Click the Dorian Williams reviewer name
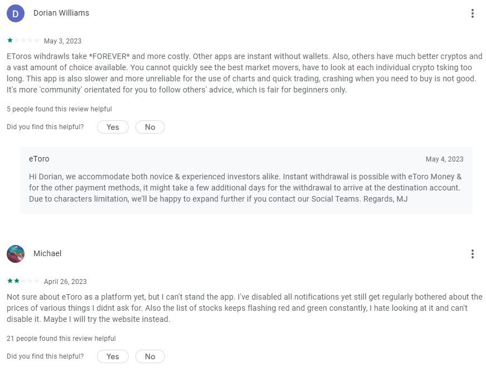Screen dimensions: 486x372 [61, 13]
